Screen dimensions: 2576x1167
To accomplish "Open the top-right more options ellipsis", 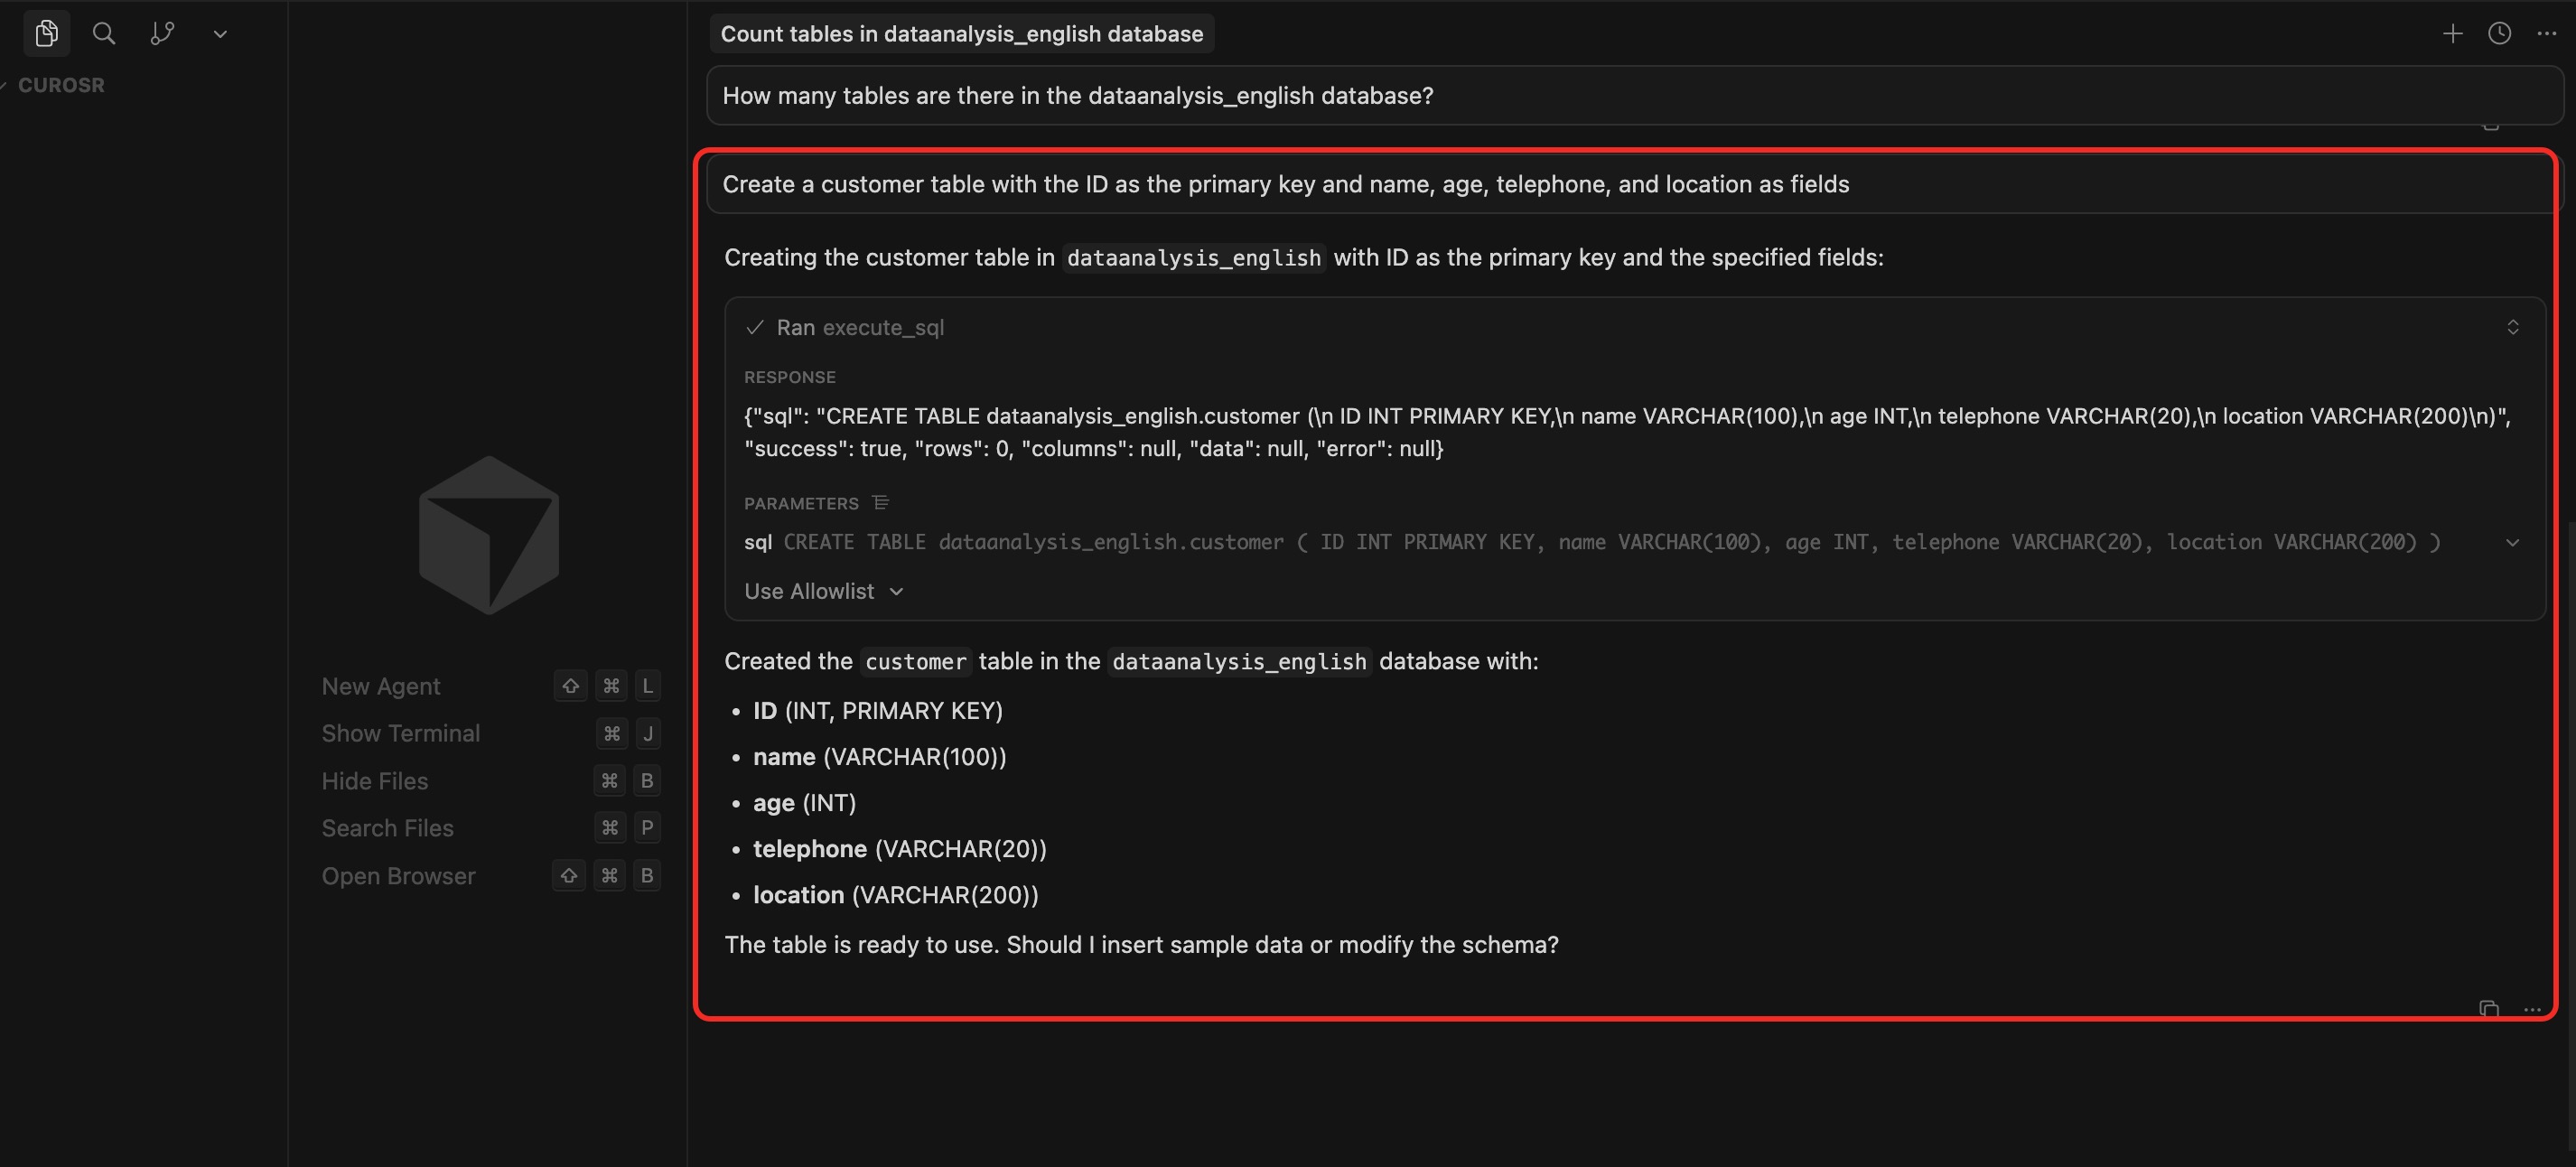I will click(x=2546, y=33).
